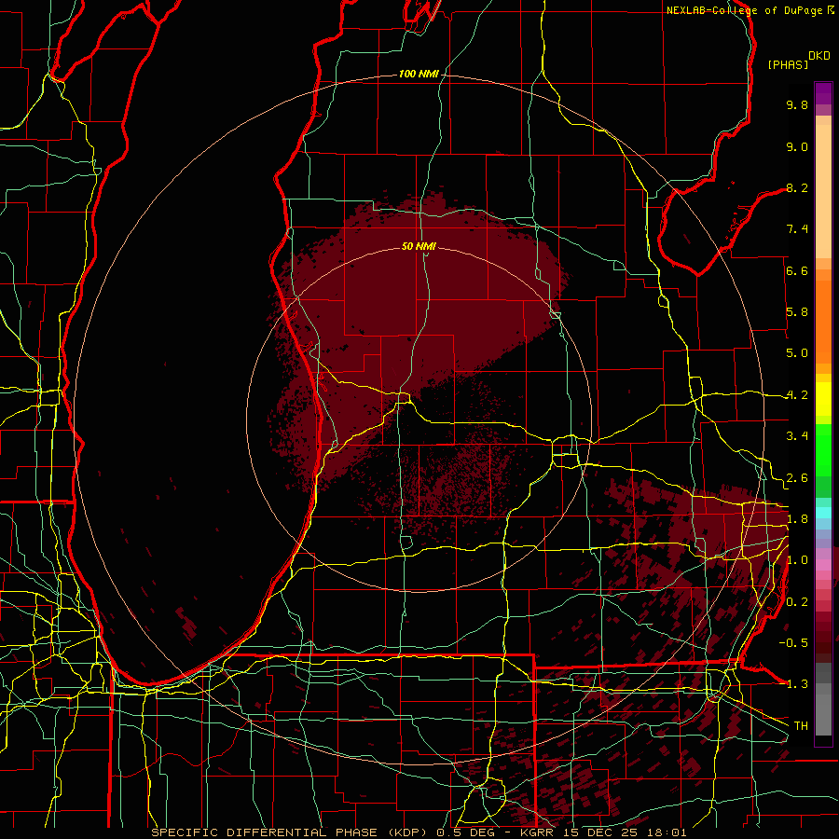Click the [PHAS] units label
The width and height of the screenshot is (839, 839).
coord(788,64)
